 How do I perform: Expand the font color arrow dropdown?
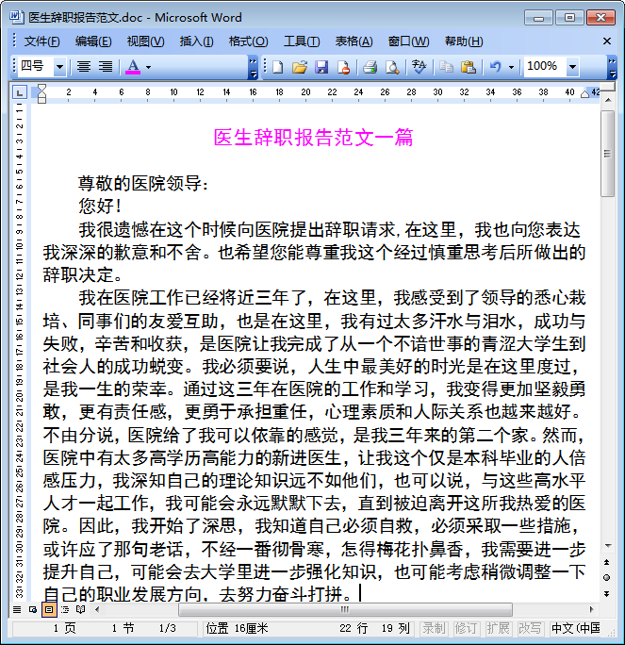click(148, 67)
